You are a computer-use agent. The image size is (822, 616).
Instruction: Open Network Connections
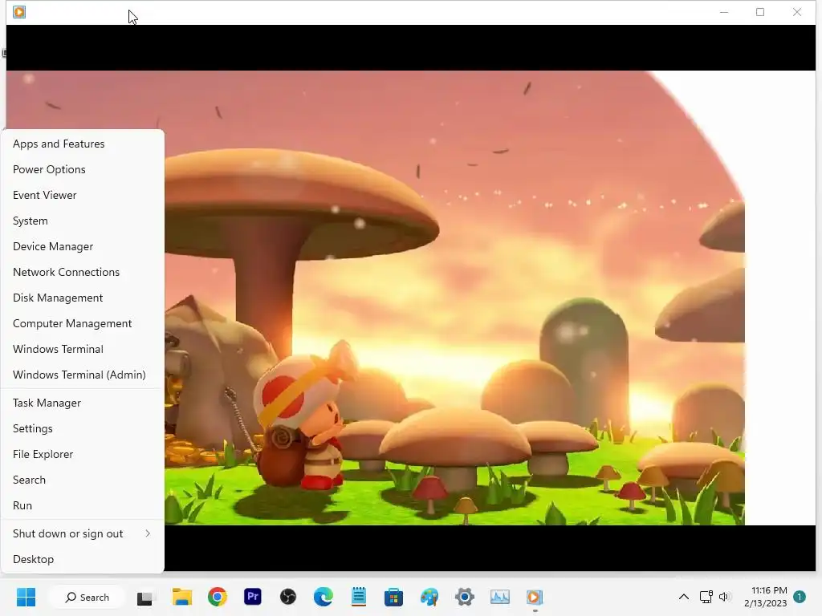click(83, 272)
